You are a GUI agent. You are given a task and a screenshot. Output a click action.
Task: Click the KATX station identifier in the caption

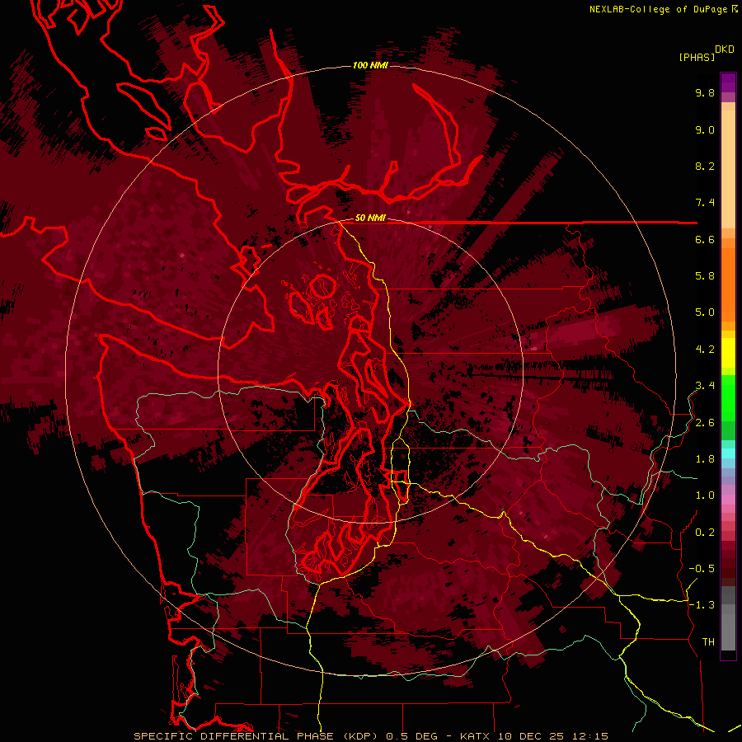coord(476,736)
